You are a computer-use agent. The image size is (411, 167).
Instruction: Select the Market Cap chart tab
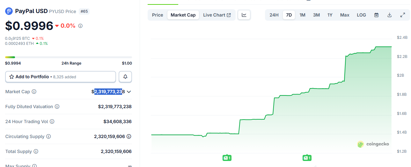tap(183, 15)
